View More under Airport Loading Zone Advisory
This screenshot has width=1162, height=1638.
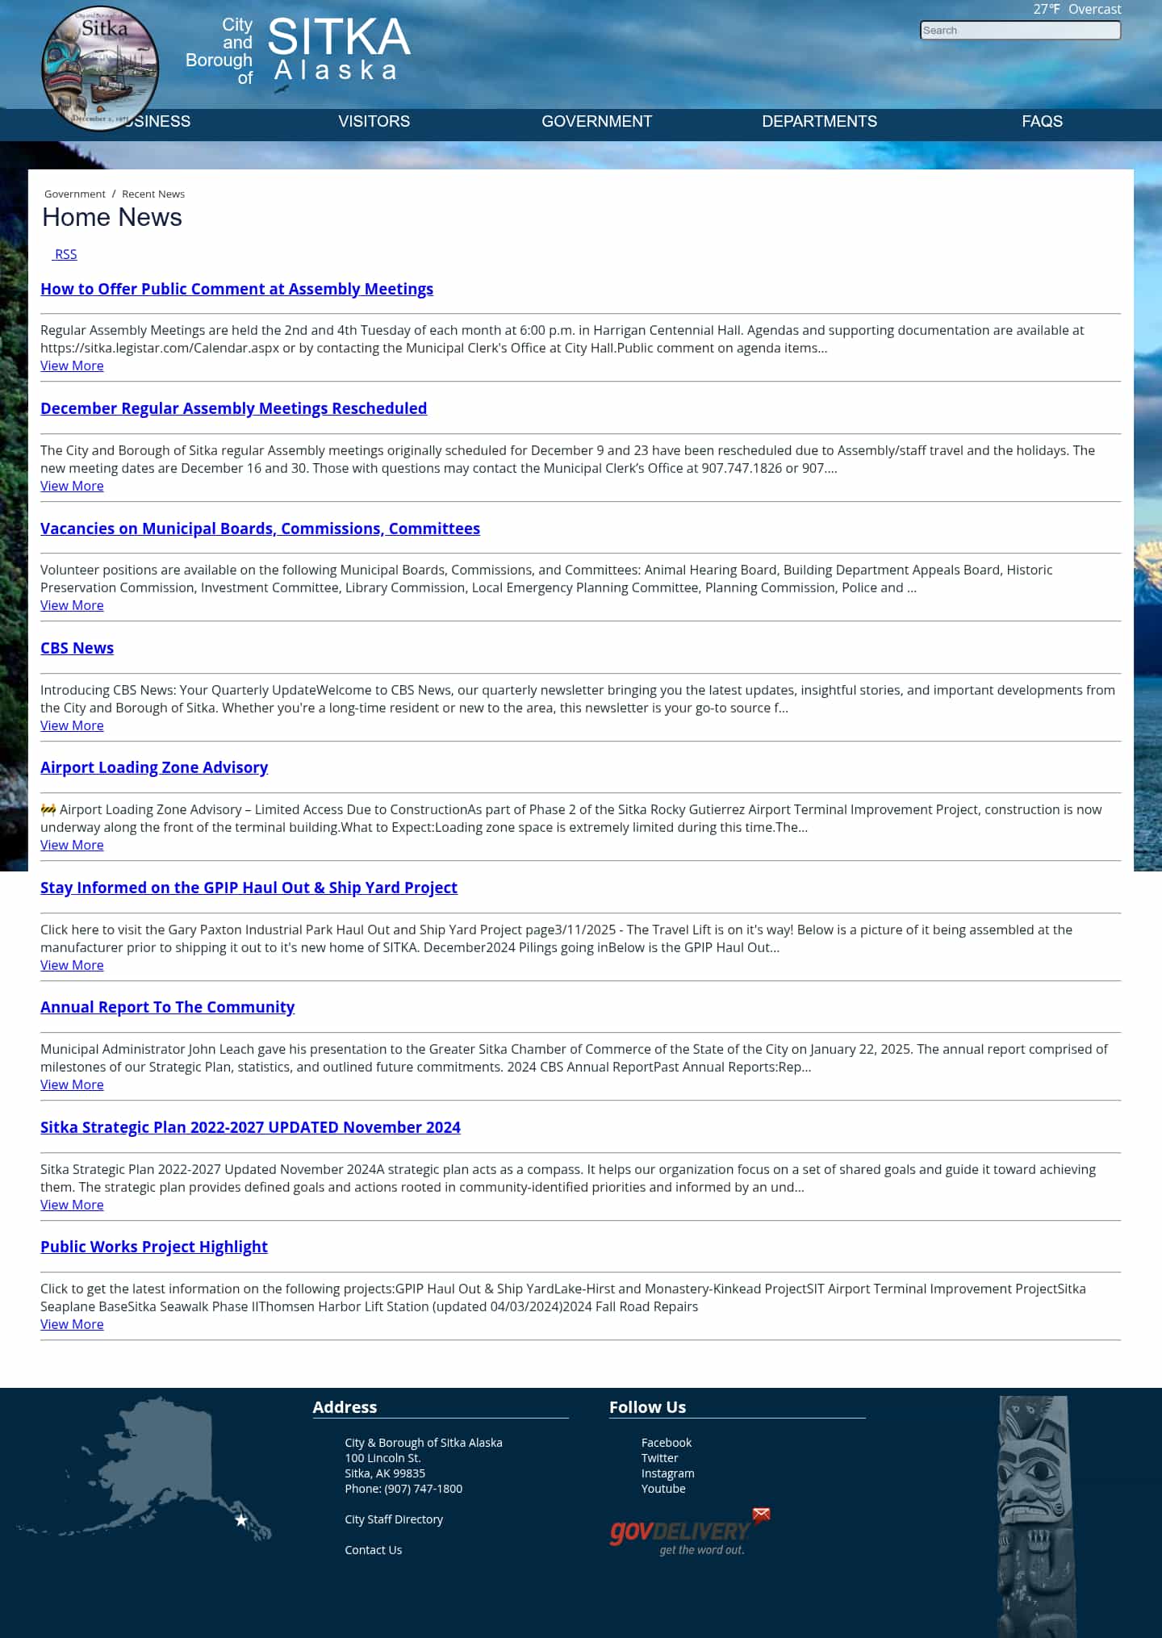tap(72, 845)
